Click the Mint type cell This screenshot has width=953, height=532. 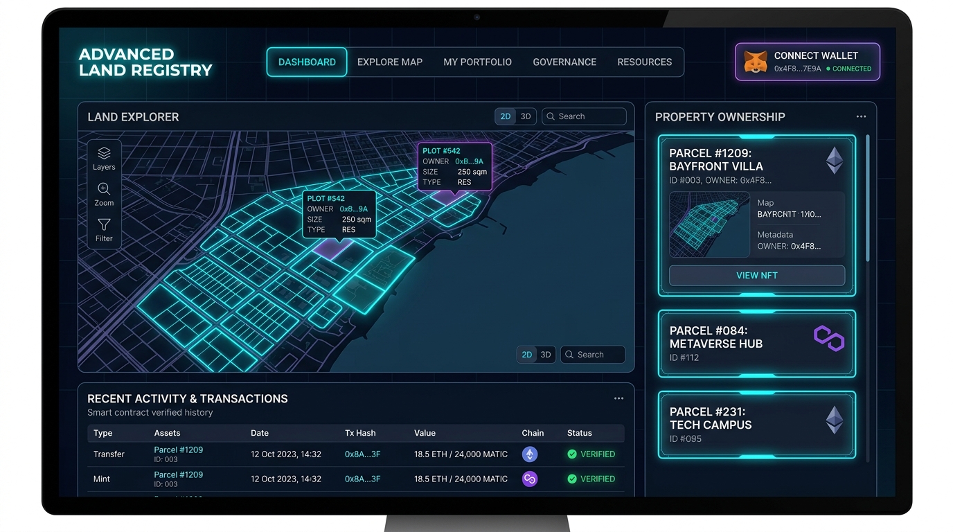tap(102, 479)
